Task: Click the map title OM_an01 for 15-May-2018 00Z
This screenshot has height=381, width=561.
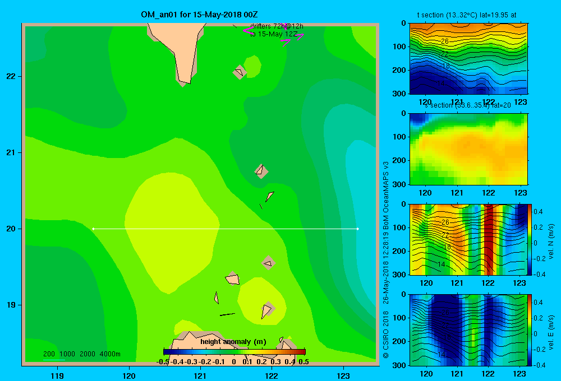Action: (199, 15)
